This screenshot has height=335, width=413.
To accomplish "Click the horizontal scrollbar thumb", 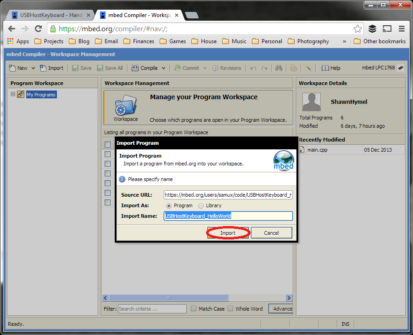I will tap(168, 298).
